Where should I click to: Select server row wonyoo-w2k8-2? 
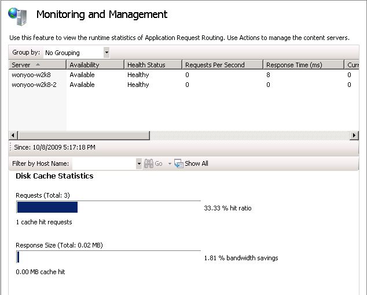point(34,85)
